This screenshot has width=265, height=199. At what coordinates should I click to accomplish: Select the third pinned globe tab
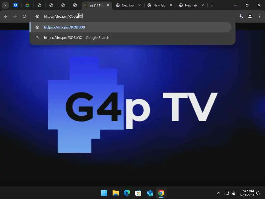63,5
